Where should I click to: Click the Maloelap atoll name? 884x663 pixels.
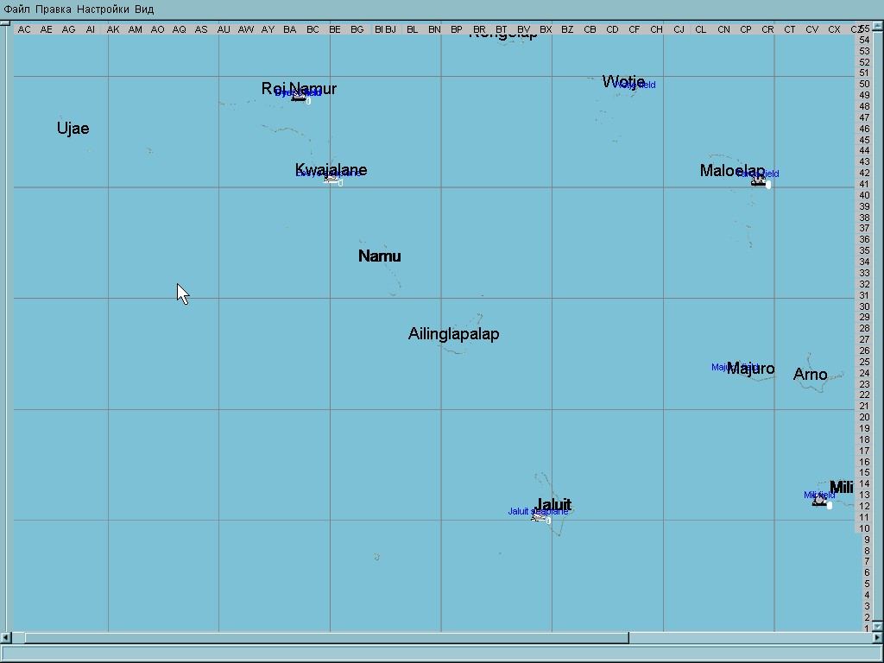tap(732, 171)
